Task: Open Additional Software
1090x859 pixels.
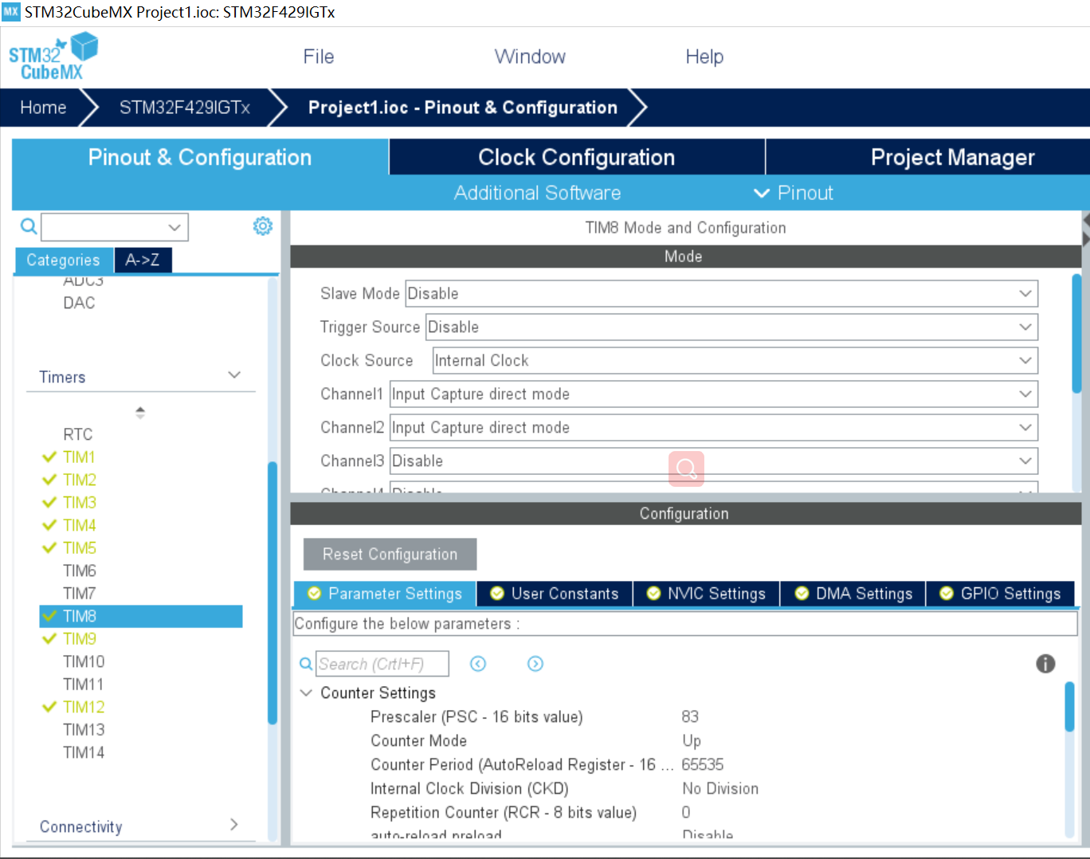Action: click(538, 193)
